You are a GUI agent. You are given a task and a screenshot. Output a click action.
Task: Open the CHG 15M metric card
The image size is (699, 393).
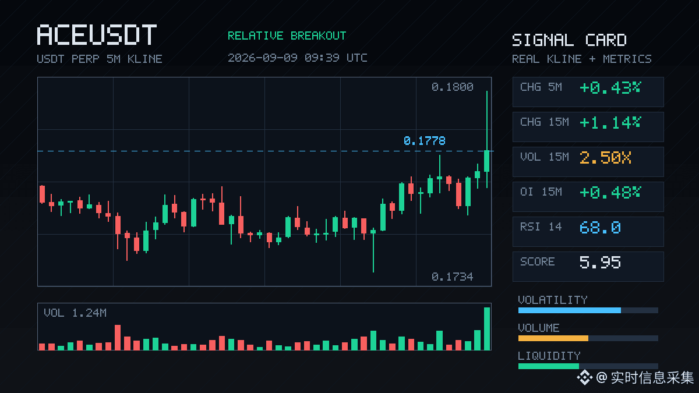(588, 126)
